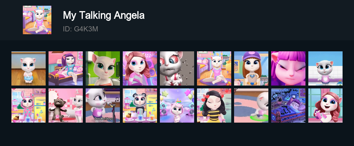Open the Angela with purple cap thumbnail
The width and height of the screenshot is (354, 146).
[x=251, y=68]
